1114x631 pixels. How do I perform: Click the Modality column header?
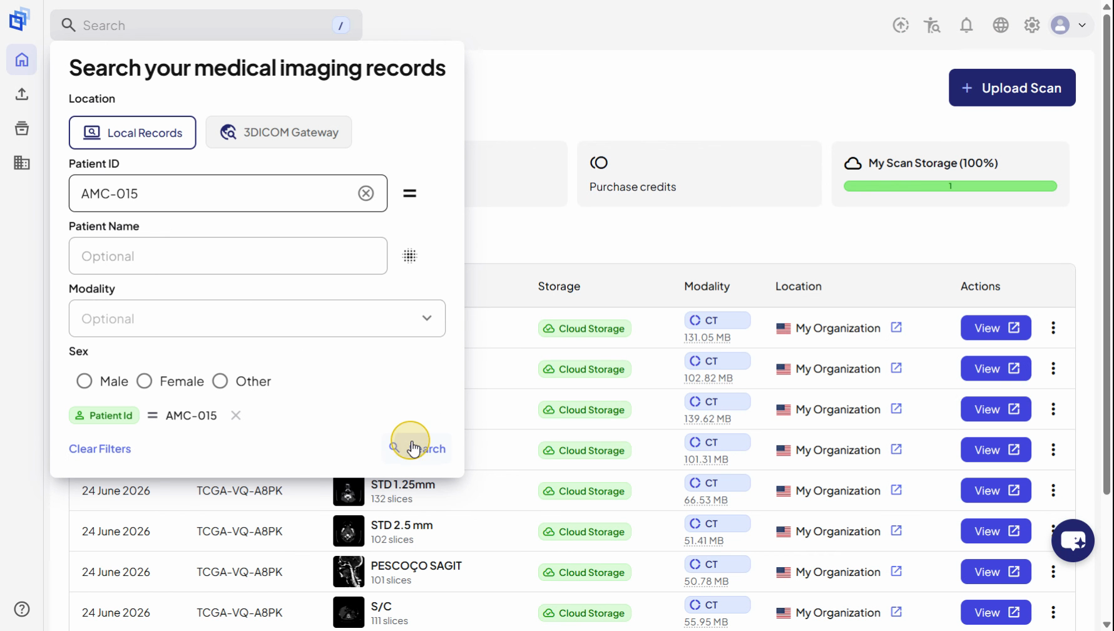coord(707,286)
